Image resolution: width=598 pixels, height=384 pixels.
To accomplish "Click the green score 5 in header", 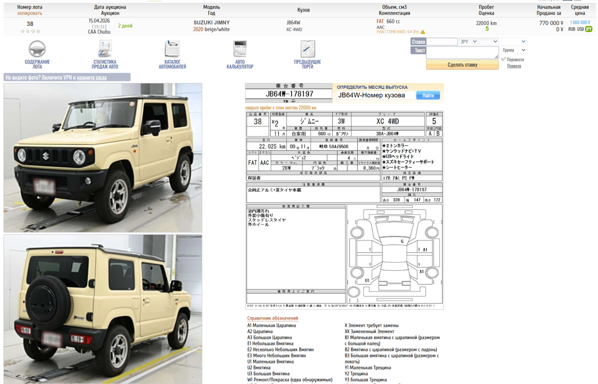I will pos(486,29).
